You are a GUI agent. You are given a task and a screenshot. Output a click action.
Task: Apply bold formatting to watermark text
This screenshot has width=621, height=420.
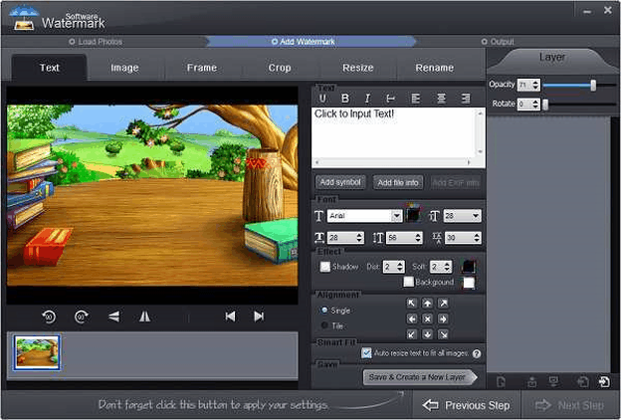click(345, 98)
